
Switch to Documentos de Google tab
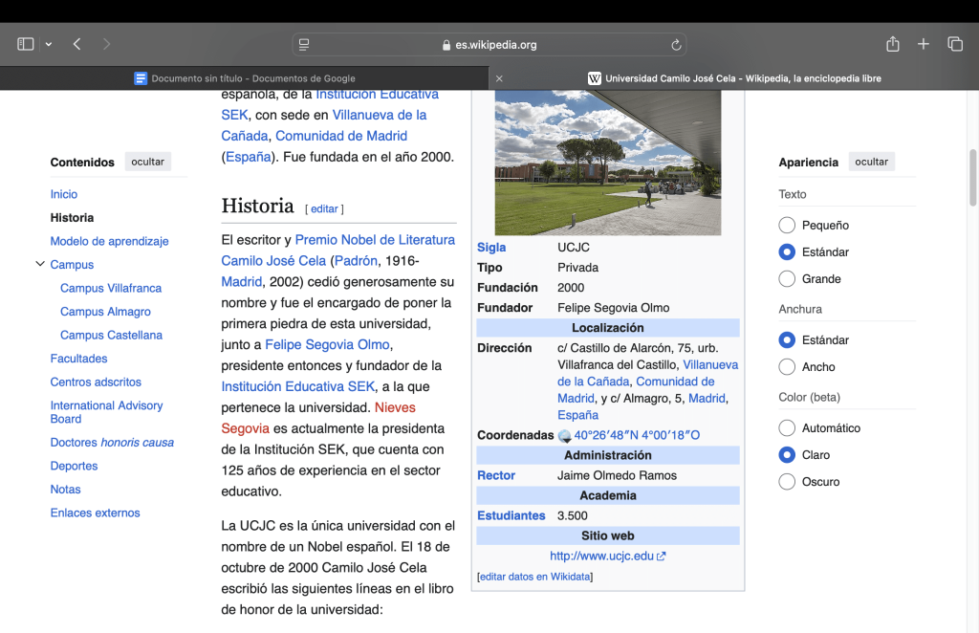pyautogui.click(x=245, y=78)
